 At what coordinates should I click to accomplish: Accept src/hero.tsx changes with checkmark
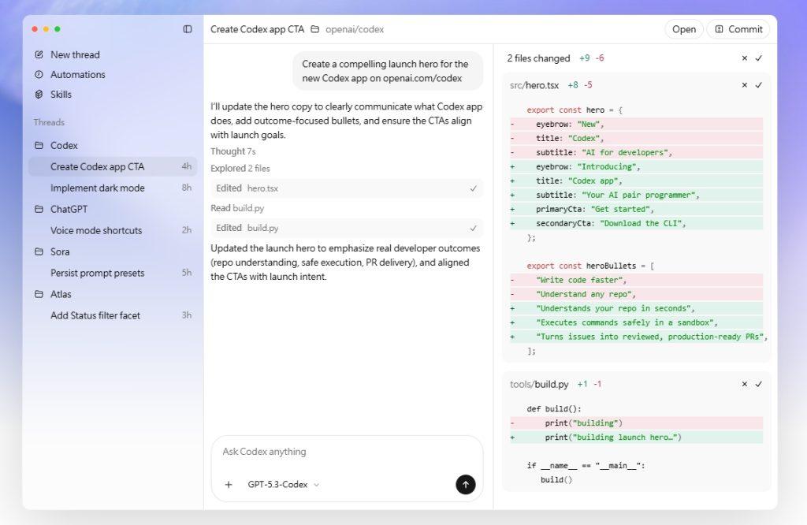[759, 85]
